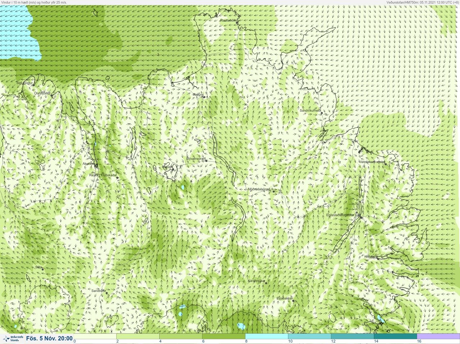This screenshot has height=344, width=460.
Task: Click the 'Vindur í 10 m hæð' title text
Action: coord(34,2)
